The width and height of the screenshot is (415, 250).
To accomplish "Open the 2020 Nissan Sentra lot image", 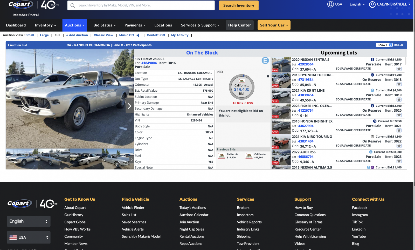I will coord(281,65).
